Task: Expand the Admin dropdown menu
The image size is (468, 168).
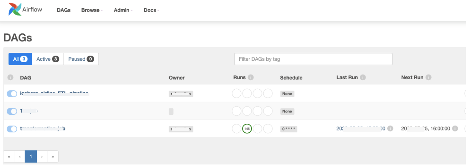Action: click(x=123, y=10)
